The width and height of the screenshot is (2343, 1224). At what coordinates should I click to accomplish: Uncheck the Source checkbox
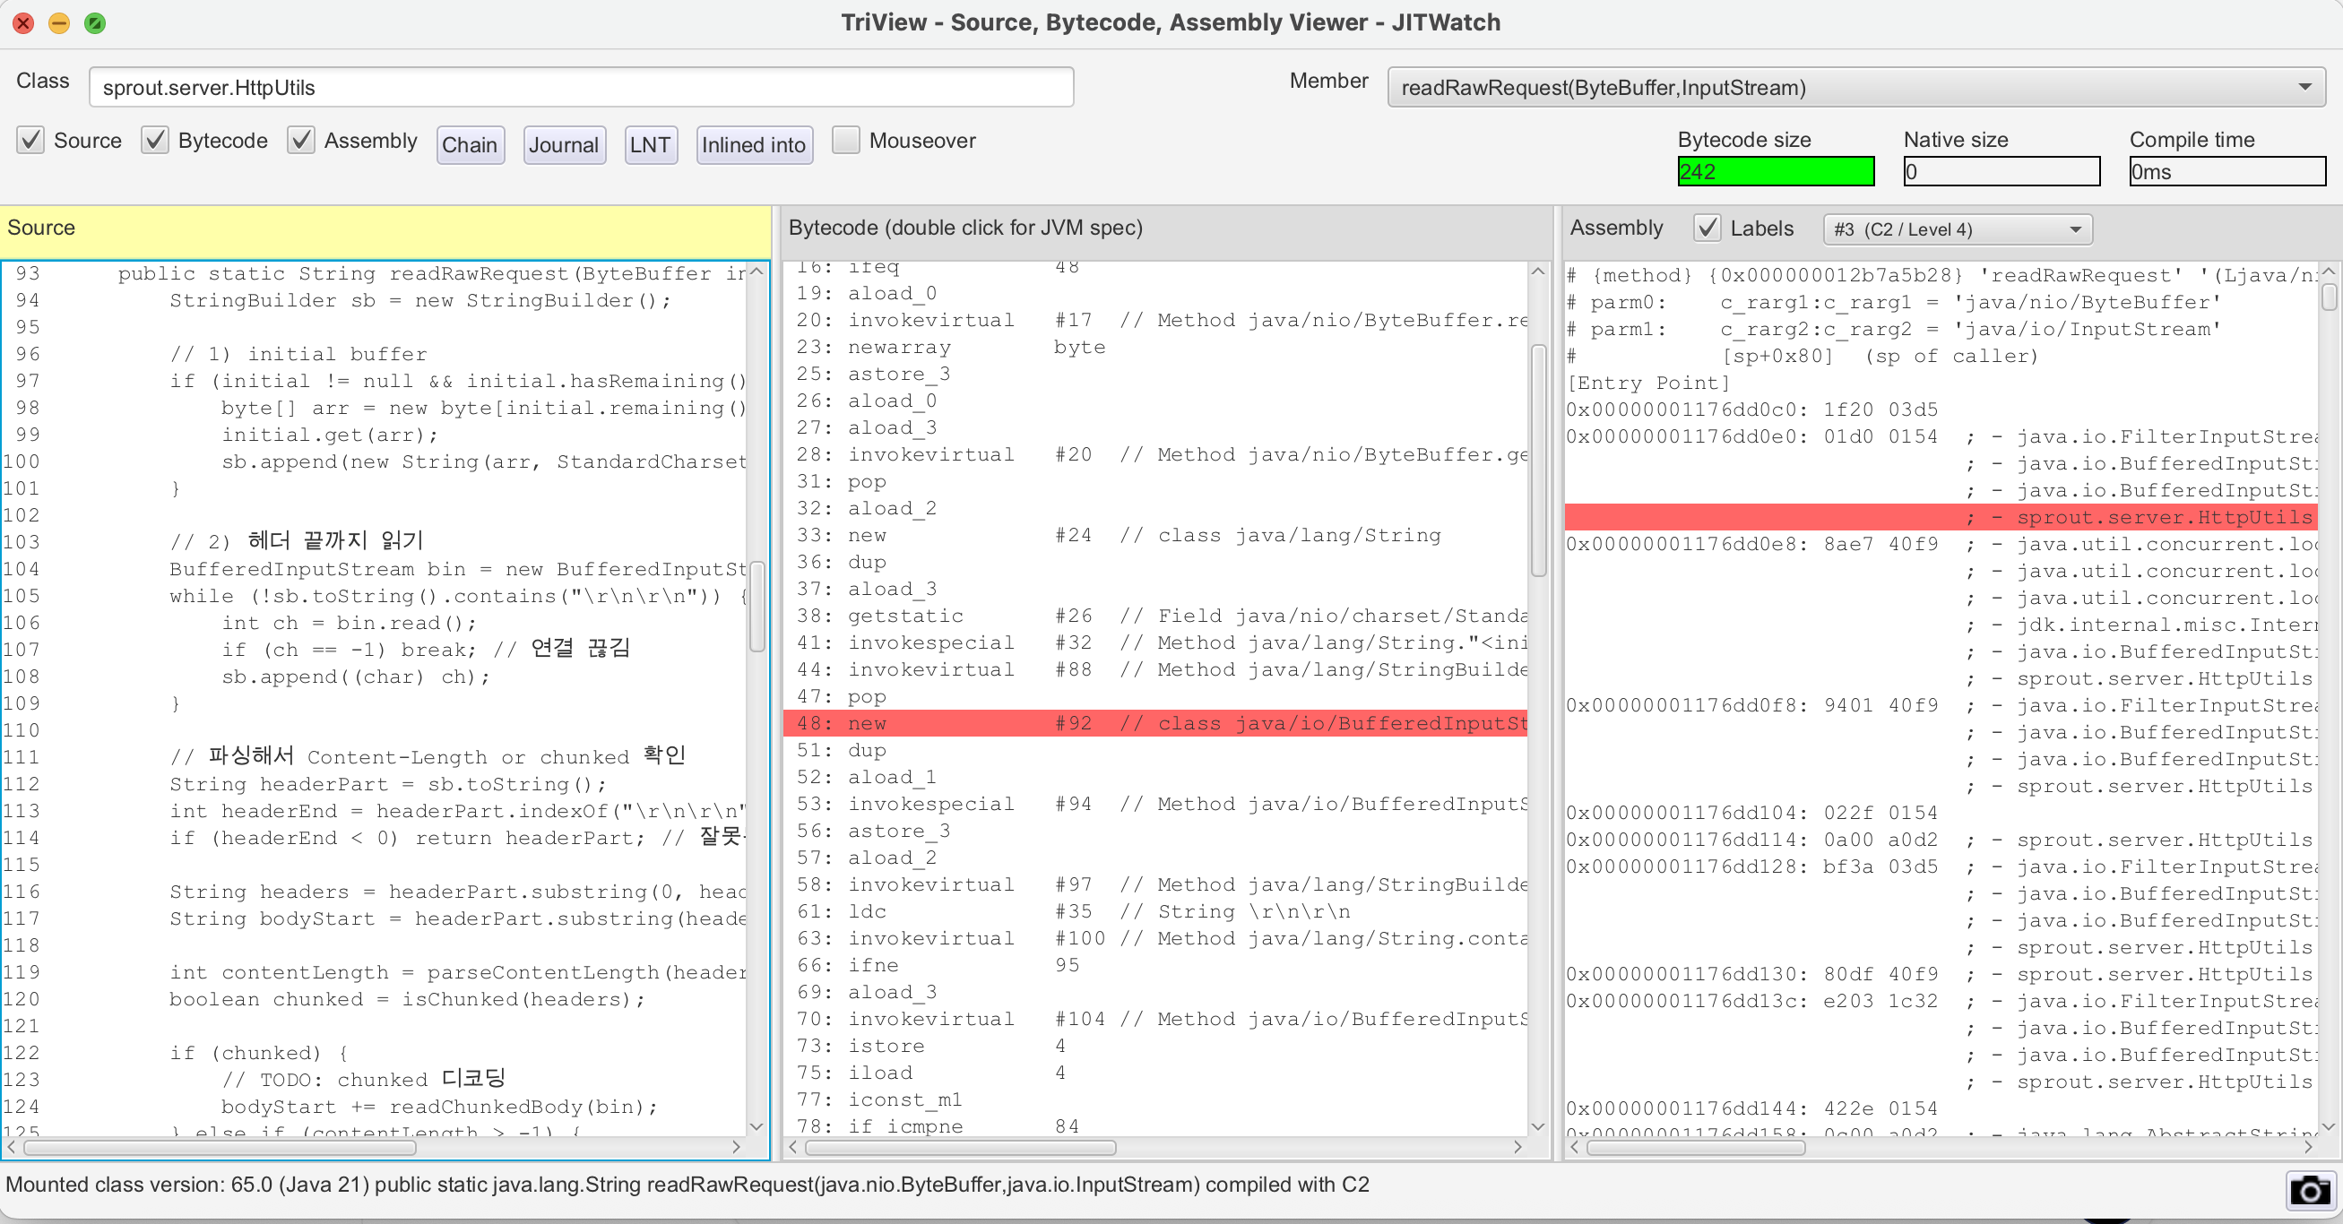31,140
